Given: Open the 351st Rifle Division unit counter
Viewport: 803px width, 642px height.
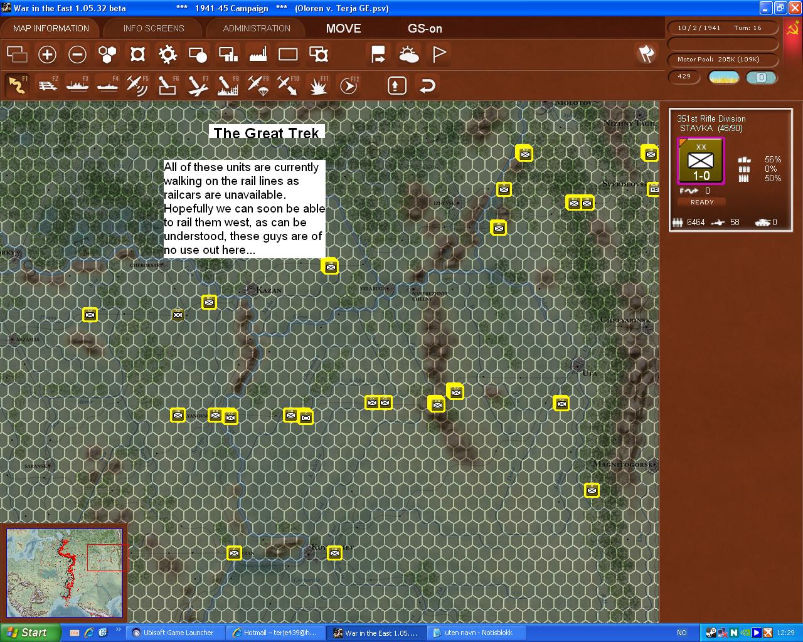Looking at the screenshot, I should [701, 160].
